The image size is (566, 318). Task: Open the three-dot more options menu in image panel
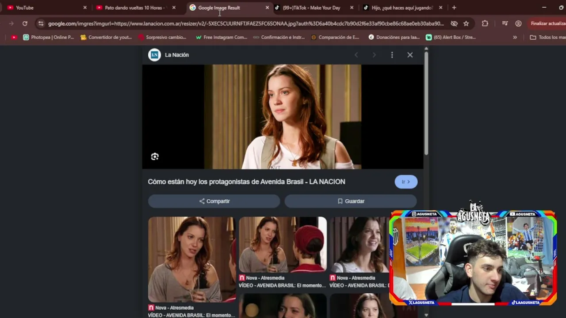click(x=392, y=55)
